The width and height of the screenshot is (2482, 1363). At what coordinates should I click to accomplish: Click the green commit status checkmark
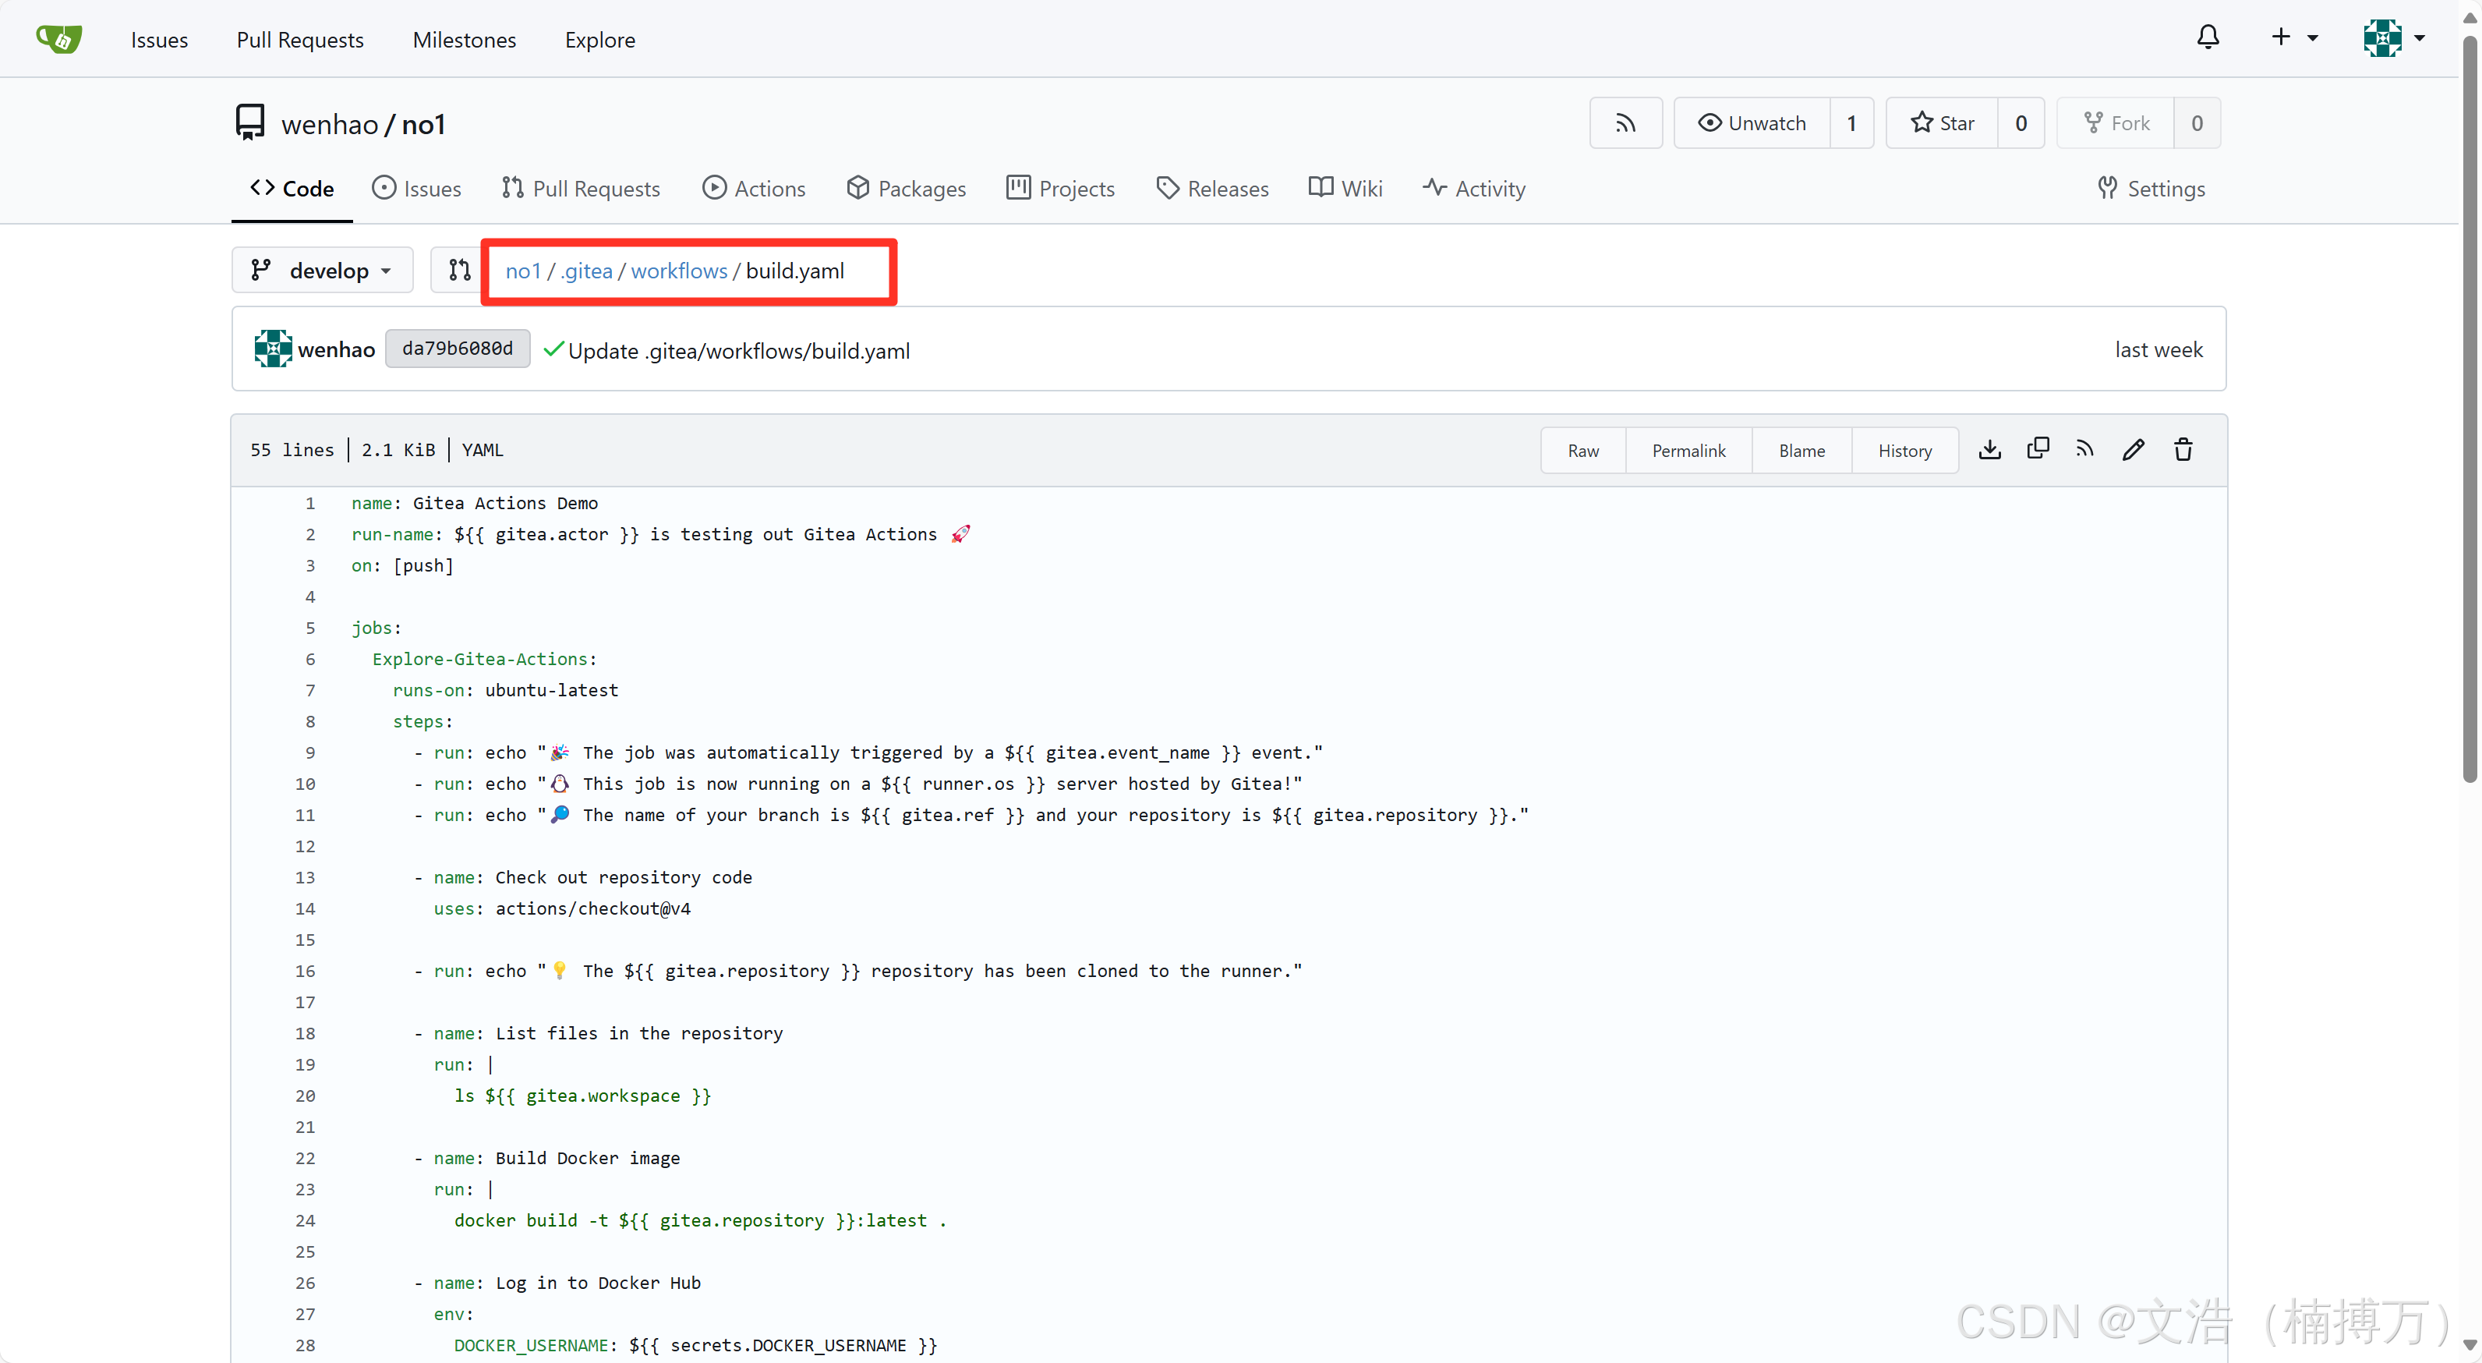click(553, 350)
